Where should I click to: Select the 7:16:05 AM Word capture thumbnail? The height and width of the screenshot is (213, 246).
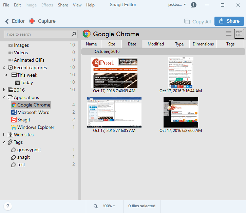pos(114,112)
